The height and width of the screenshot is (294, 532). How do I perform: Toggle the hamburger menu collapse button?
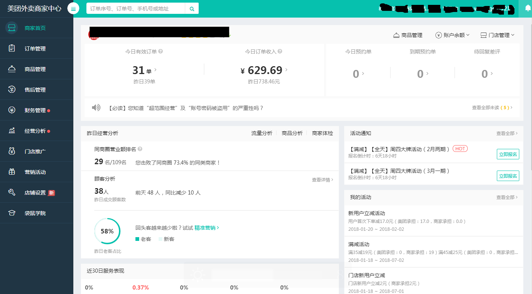pyautogui.click(x=73, y=9)
